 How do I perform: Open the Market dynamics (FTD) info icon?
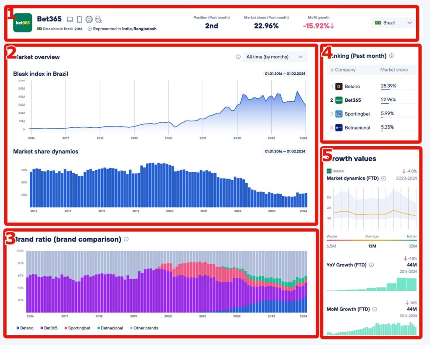coord(384,178)
